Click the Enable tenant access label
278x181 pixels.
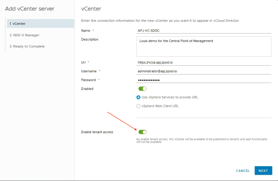[97, 132]
